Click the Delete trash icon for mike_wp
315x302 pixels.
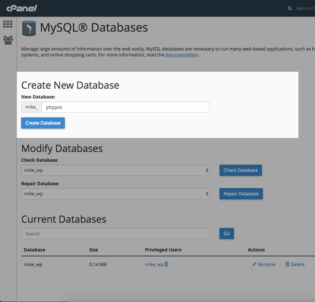click(x=287, y=264)
